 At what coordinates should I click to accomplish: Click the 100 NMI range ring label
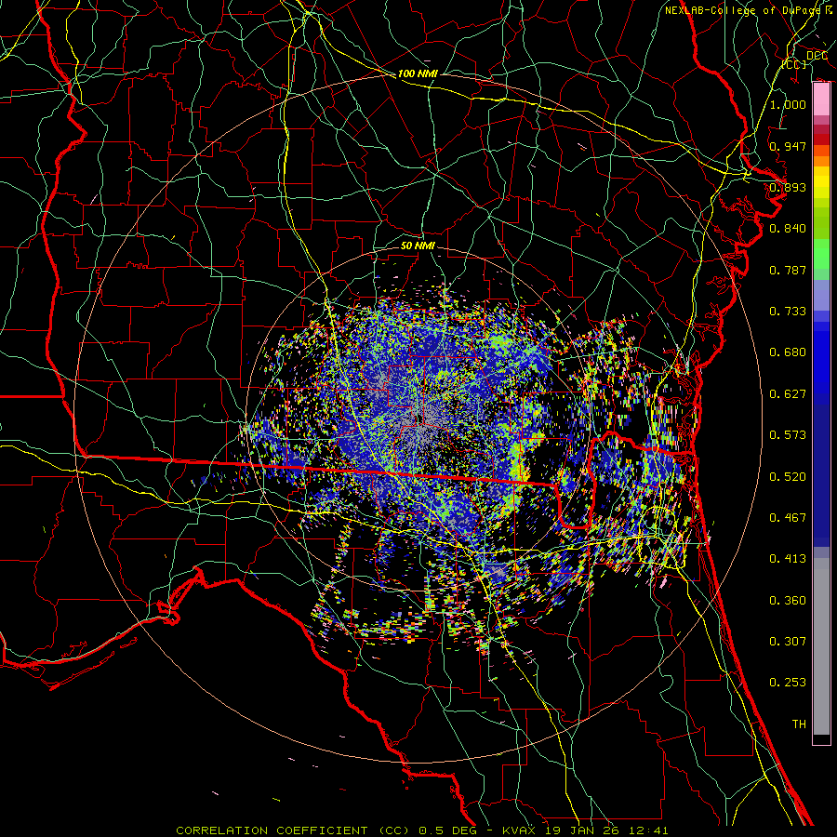[418, 73]
